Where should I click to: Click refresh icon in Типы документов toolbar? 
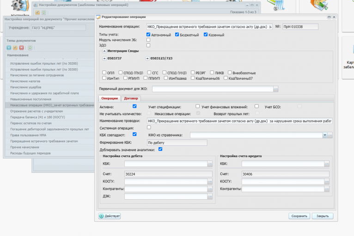click(30, 47)
